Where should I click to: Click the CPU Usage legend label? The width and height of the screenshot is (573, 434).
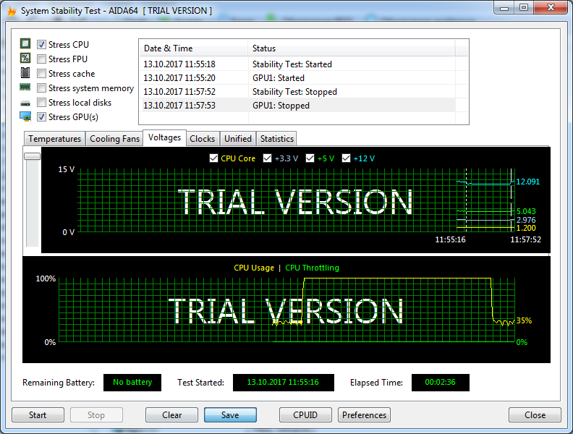coord(254,268)
